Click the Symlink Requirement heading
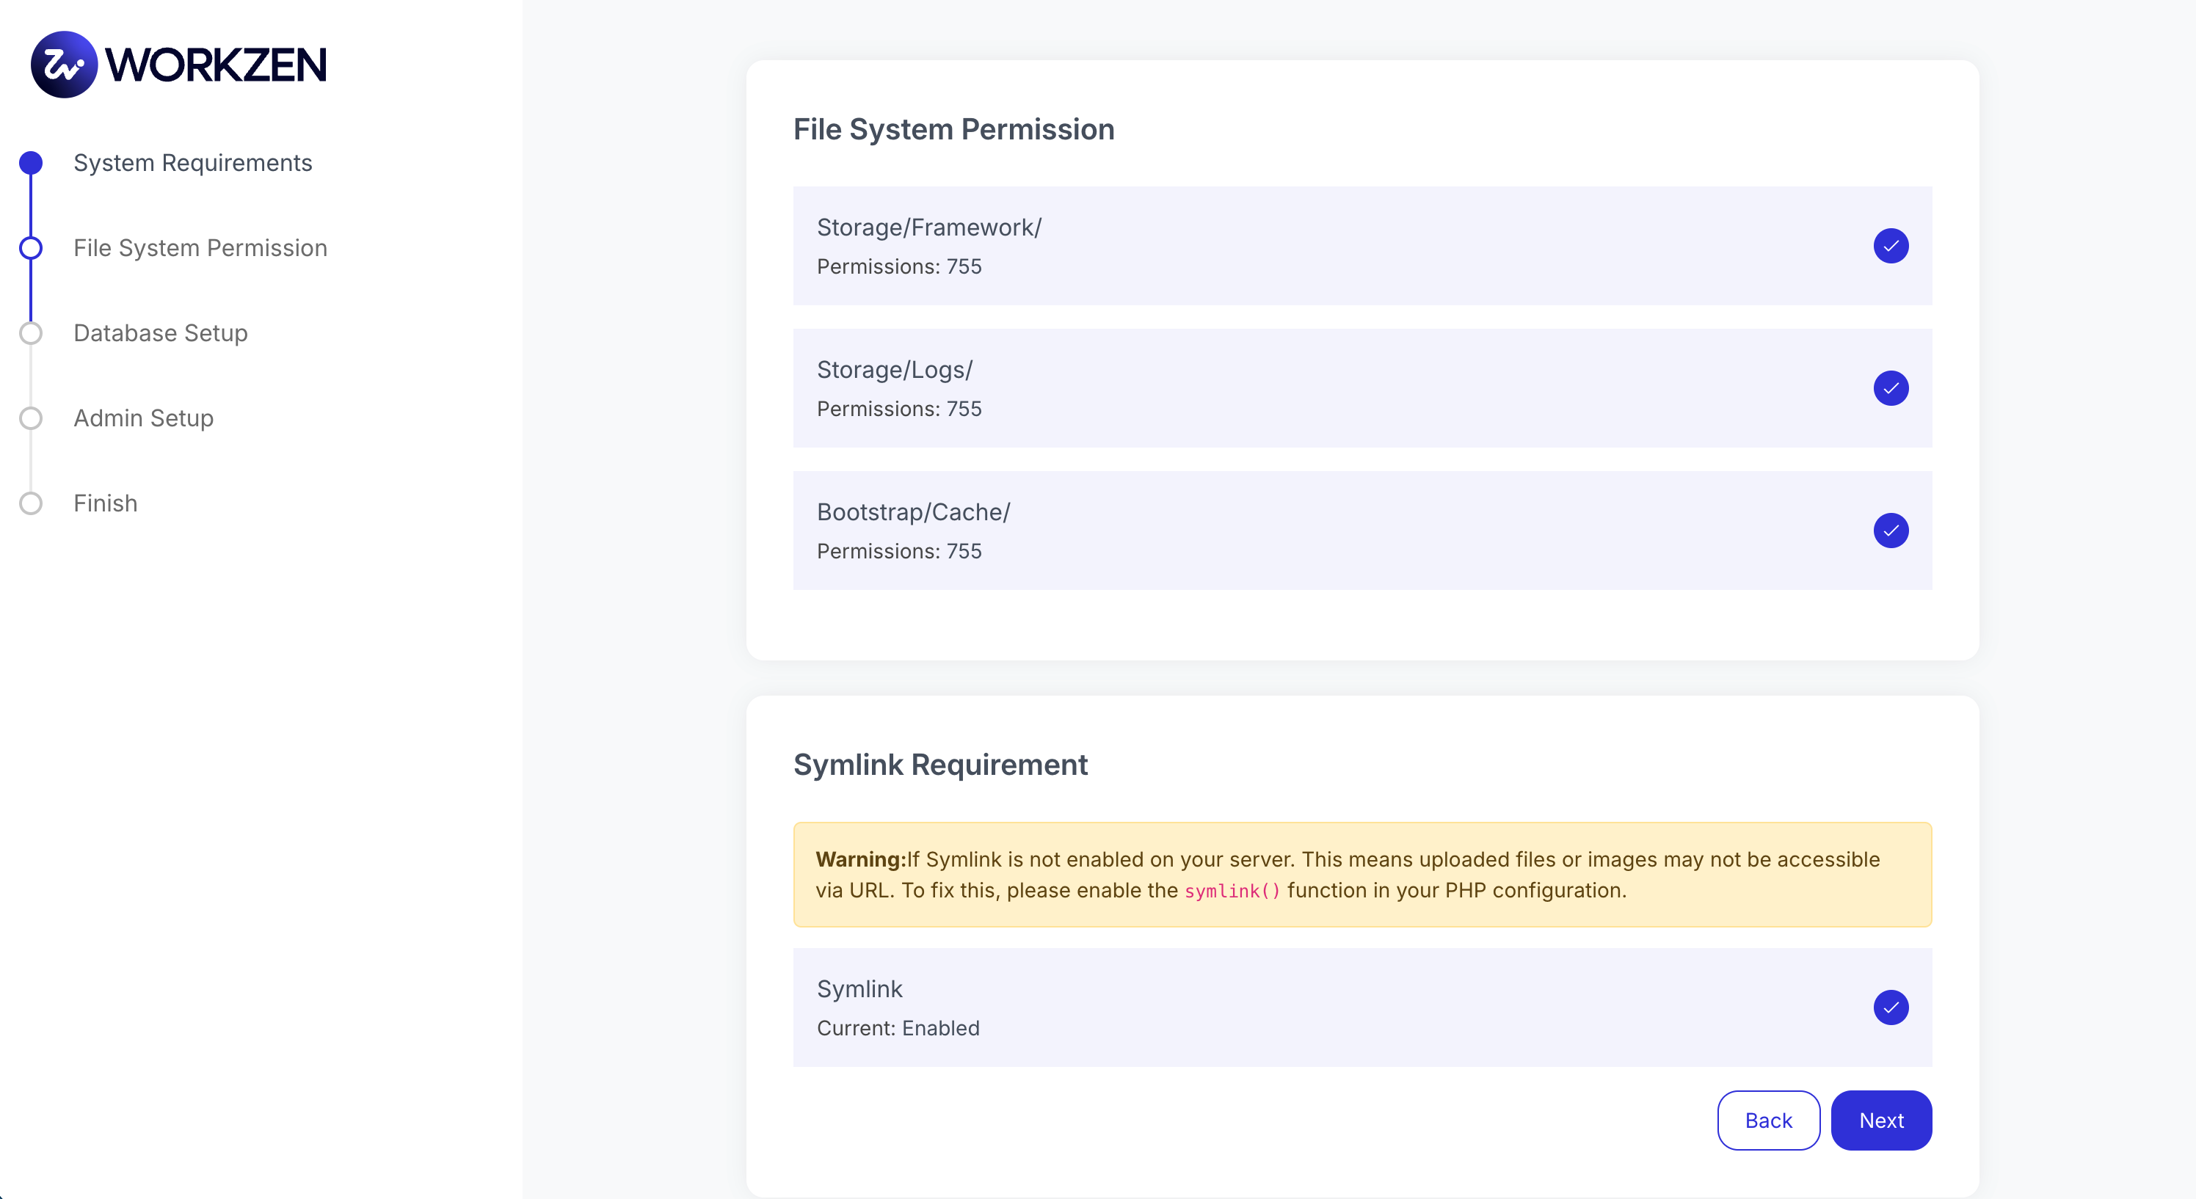 pos(939,765)
